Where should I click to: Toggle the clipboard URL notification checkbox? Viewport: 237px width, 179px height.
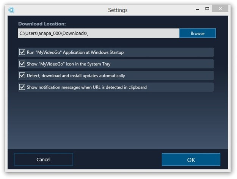[22, 87]
